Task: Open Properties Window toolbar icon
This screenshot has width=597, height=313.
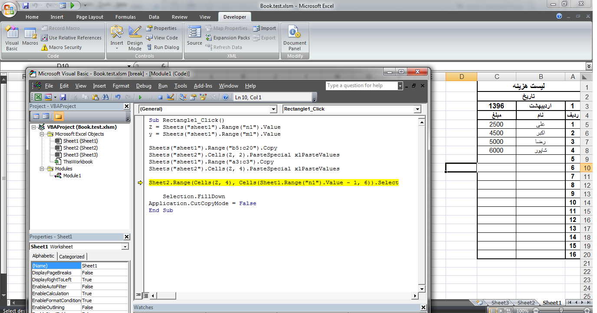Action: [x=193, y=97]
